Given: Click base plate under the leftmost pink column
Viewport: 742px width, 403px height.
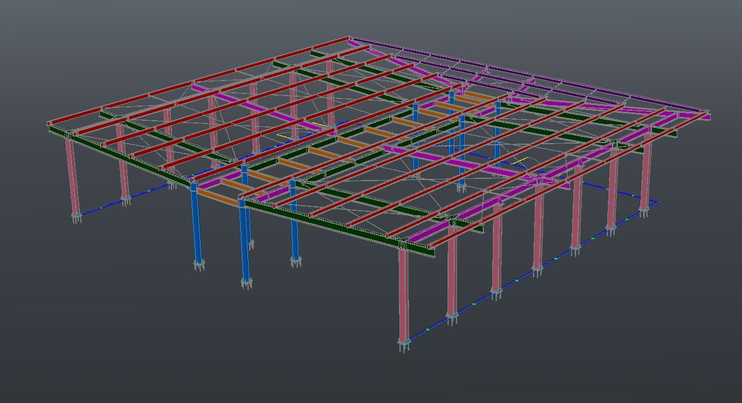Looking at the screenshot, I should (x=77, y=215).
